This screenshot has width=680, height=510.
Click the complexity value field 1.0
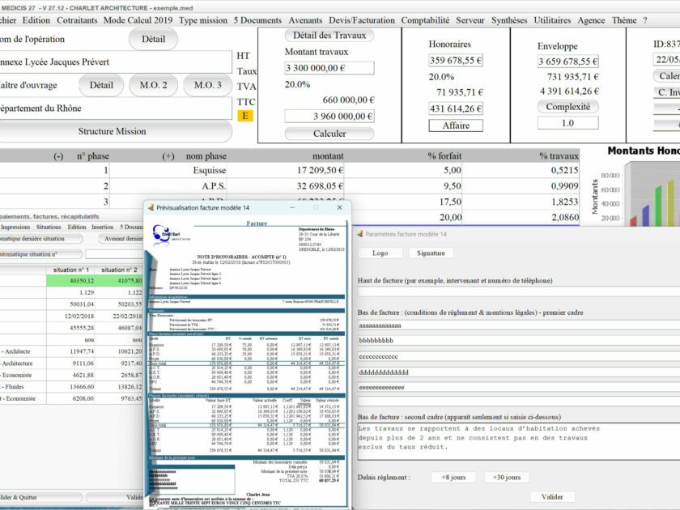568,123
